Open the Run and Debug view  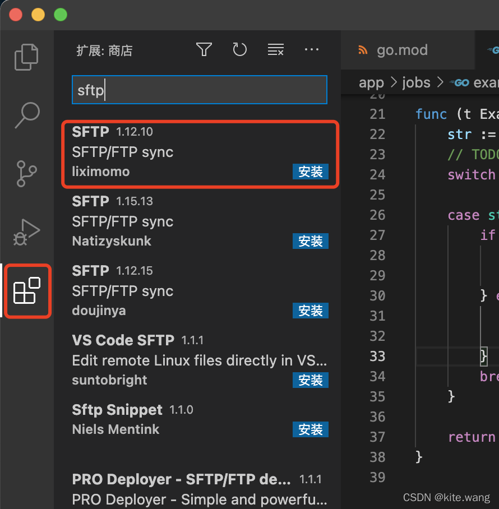(27, 232)
